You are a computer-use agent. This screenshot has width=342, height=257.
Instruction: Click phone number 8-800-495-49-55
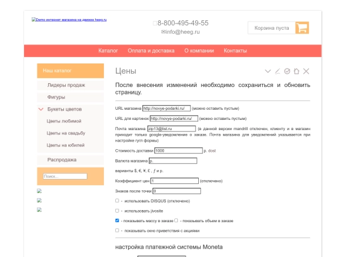click(183, 23)
